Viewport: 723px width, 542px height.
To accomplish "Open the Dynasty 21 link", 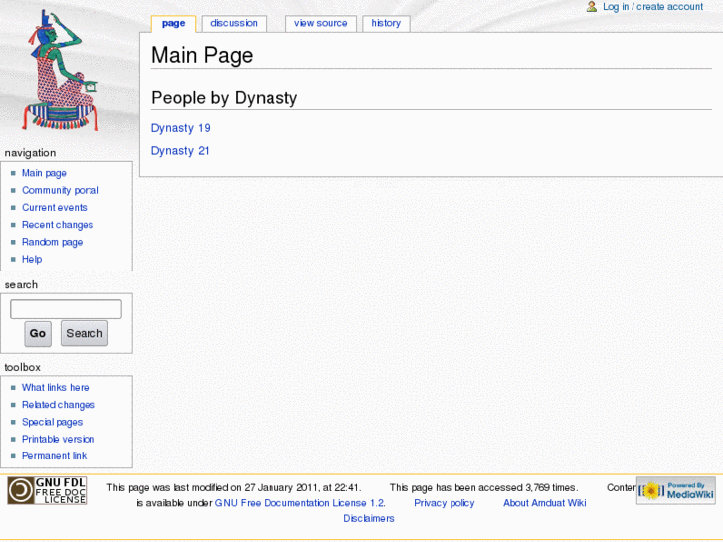I will point(180,151).
